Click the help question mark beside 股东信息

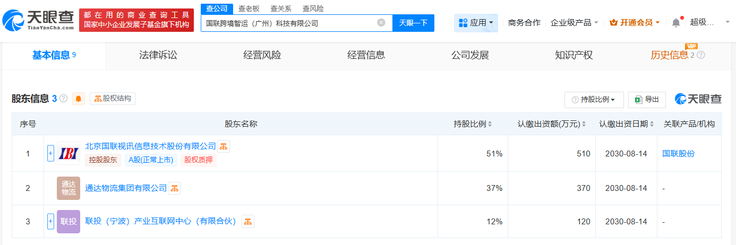pyautogui.click(x=64, y=99)
